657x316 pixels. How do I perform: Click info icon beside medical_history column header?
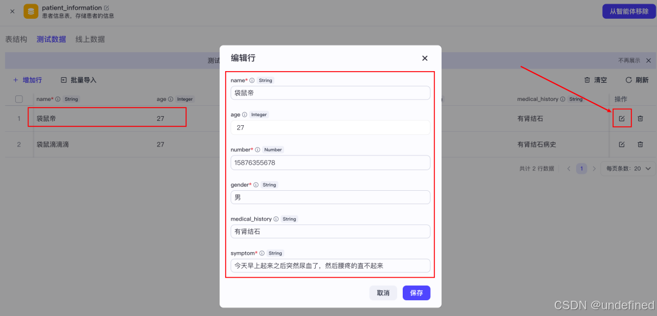tap(563, 99)
